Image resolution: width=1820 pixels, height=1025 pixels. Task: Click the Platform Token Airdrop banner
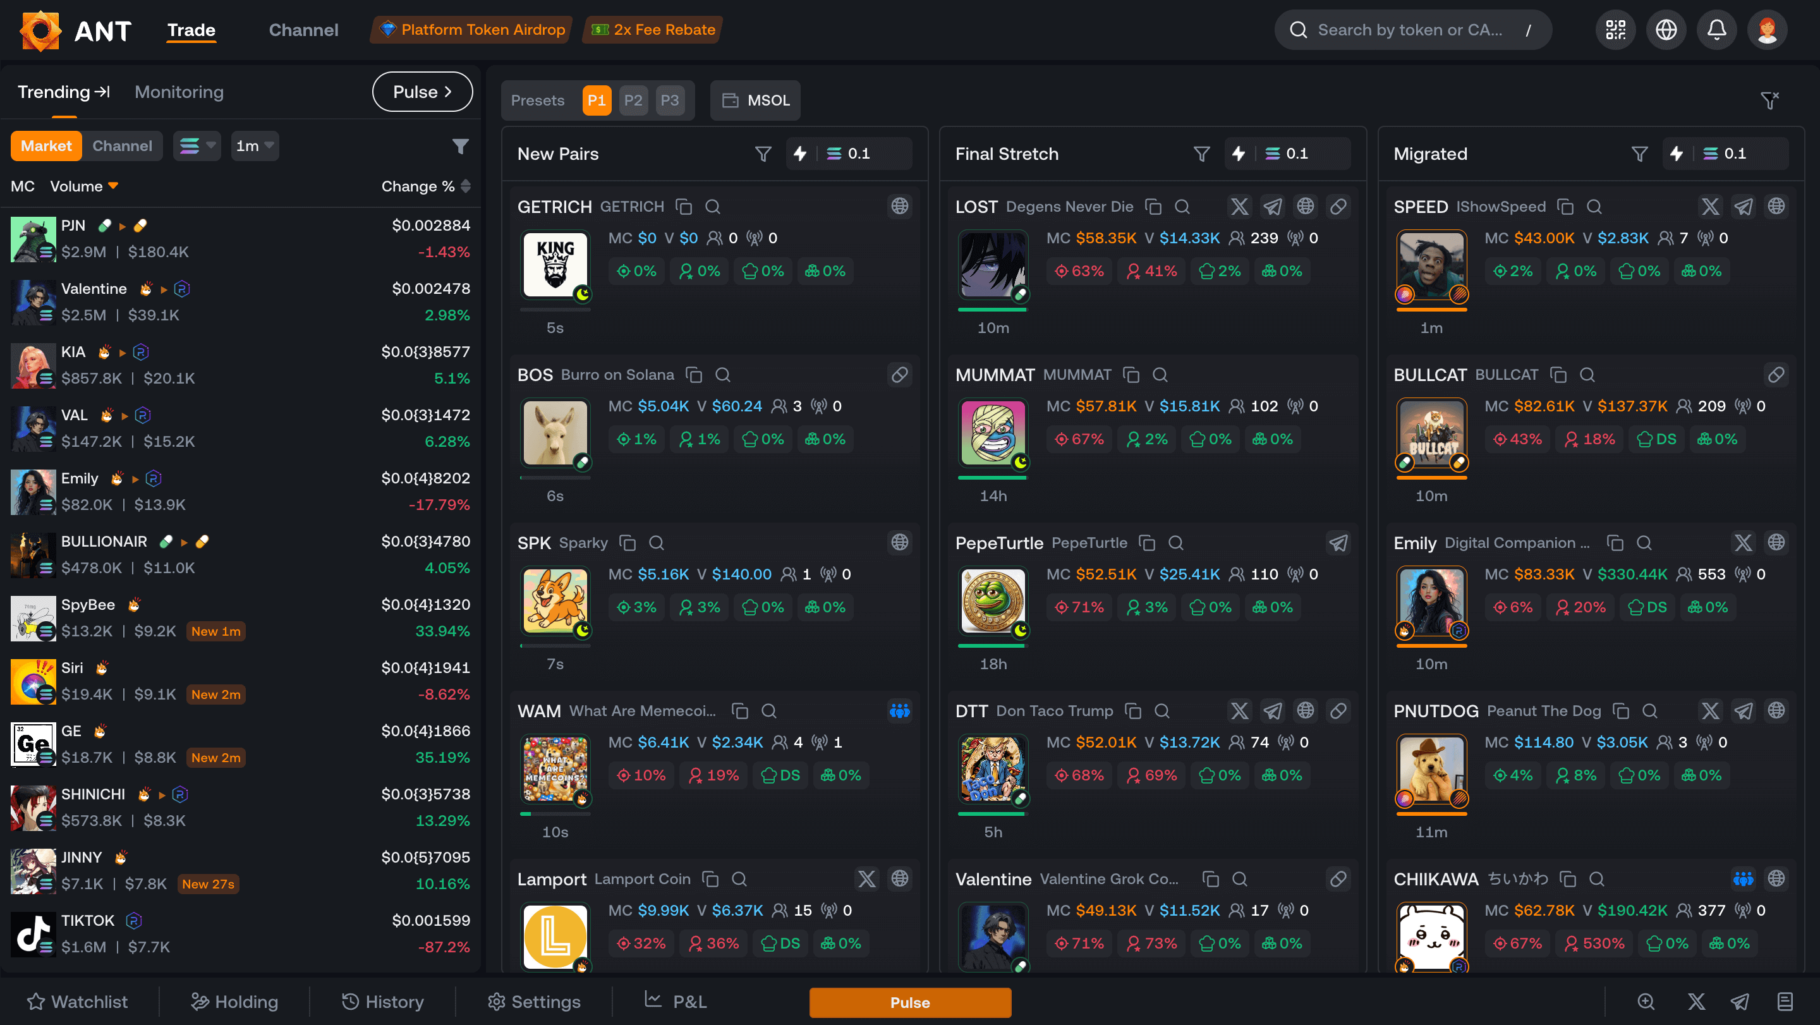[x=471, y=30]
